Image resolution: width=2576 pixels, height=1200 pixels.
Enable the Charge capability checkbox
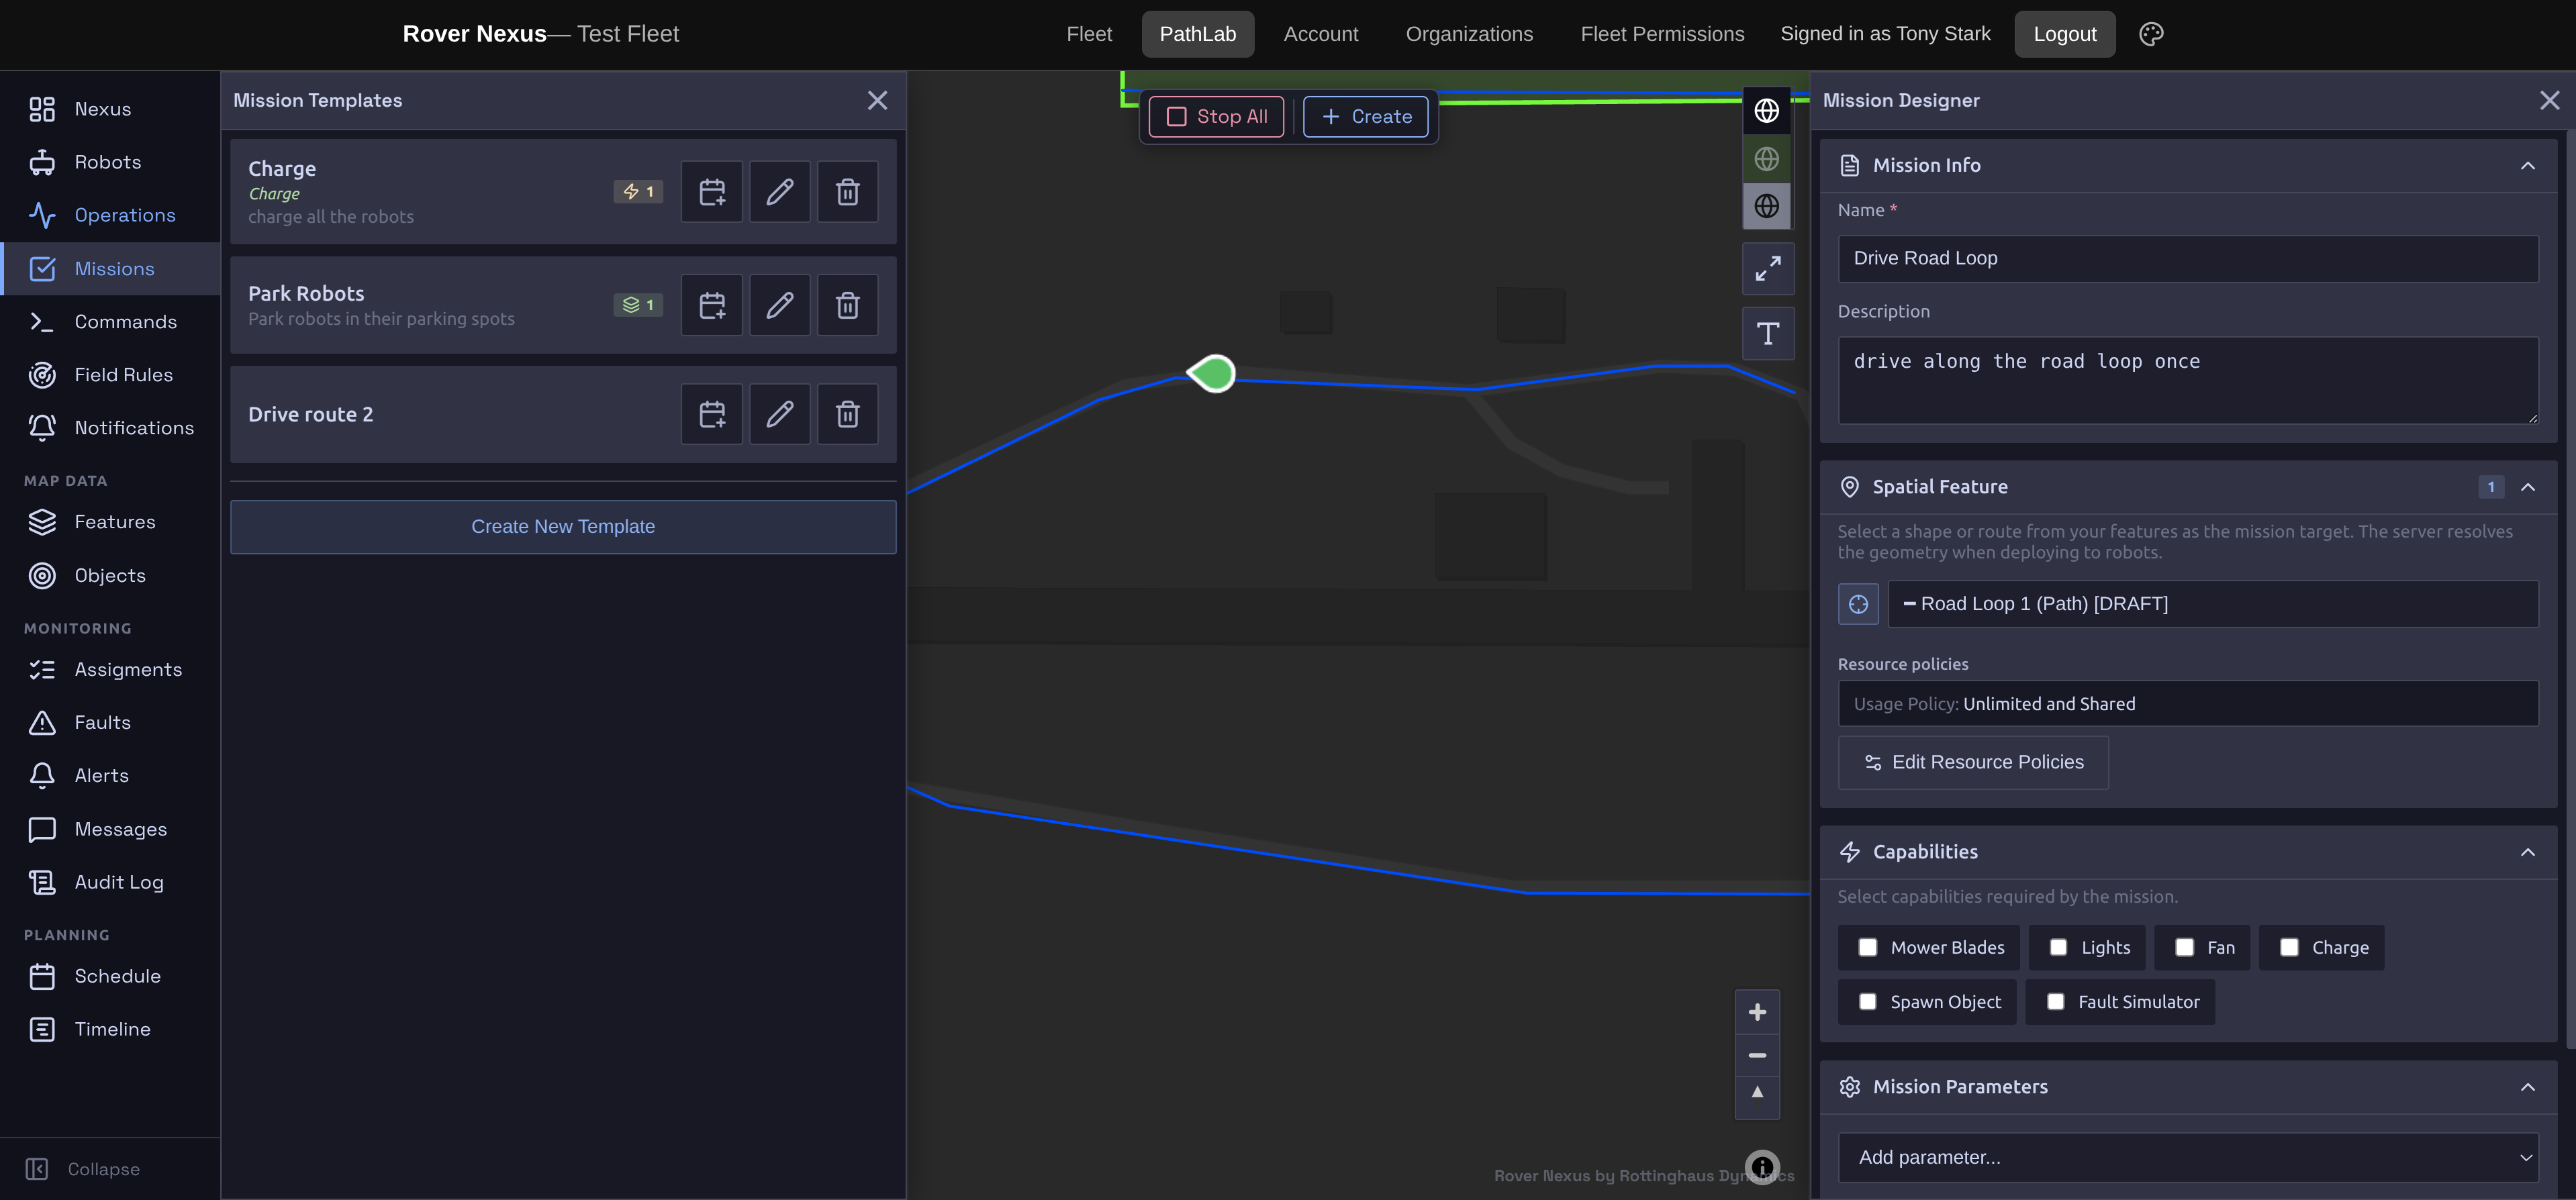pyautogui.click(x=2289, y=948)
